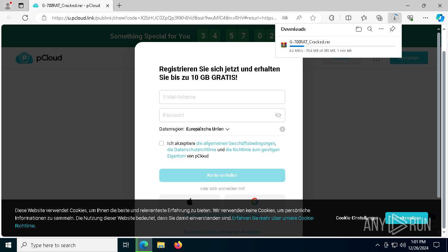Viewport: 448px width, 252px height.
Task: Open the Collections panel
Action: (x=379, y=18)
